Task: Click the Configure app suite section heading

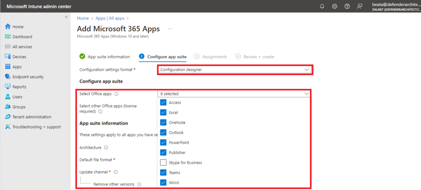Action: coord(101,81)
